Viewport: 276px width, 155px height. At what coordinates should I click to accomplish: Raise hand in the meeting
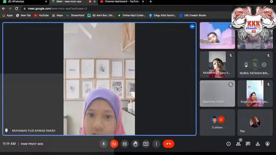tap(135, 144)
